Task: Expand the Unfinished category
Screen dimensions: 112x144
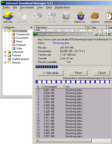Action: point(5,52)
